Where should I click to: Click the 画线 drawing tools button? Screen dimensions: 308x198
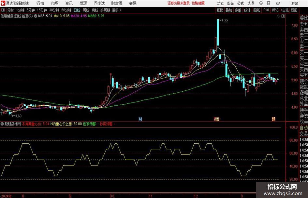click(x=257, y=10)
